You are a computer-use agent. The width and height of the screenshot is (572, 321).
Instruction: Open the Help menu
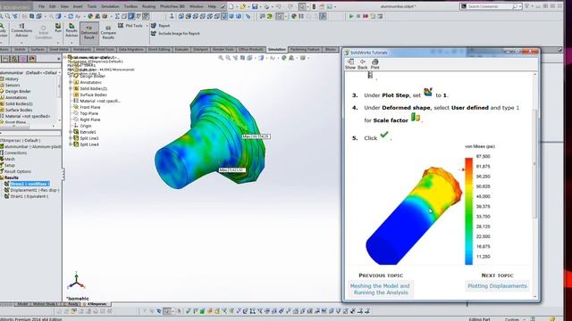(x=212, y=6)
